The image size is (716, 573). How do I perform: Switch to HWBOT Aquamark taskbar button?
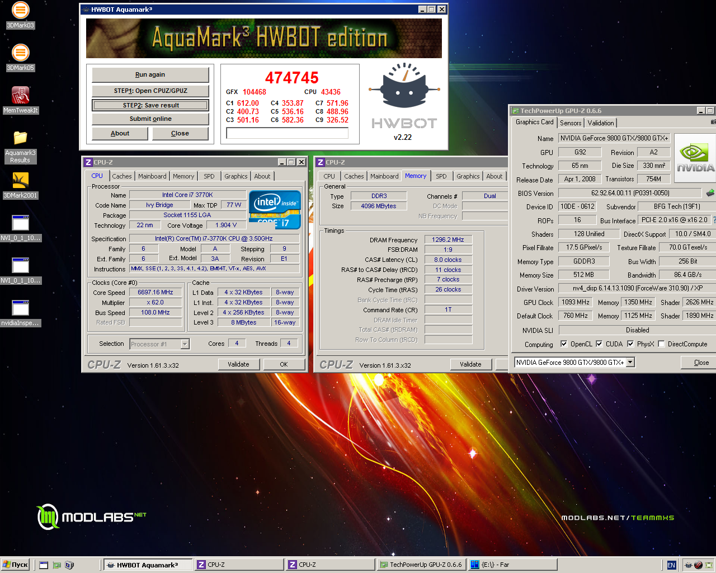tap(149, 565)
